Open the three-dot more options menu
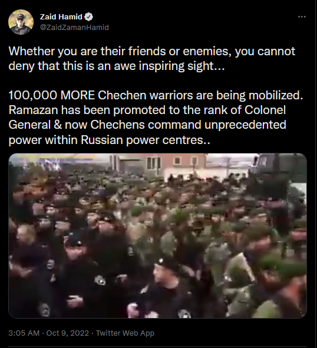 pyautogui.click(x=302, y=16)
